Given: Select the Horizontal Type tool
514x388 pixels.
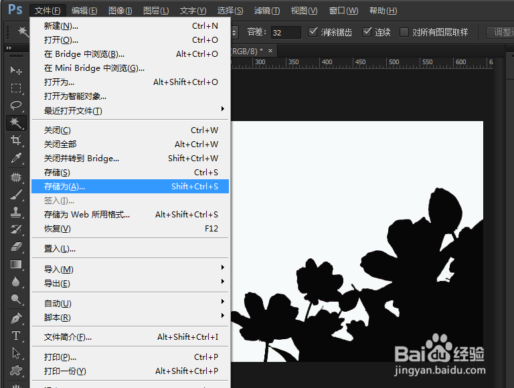Looking at the screenshot, I should pyautogui.click(x=16, y=336).
